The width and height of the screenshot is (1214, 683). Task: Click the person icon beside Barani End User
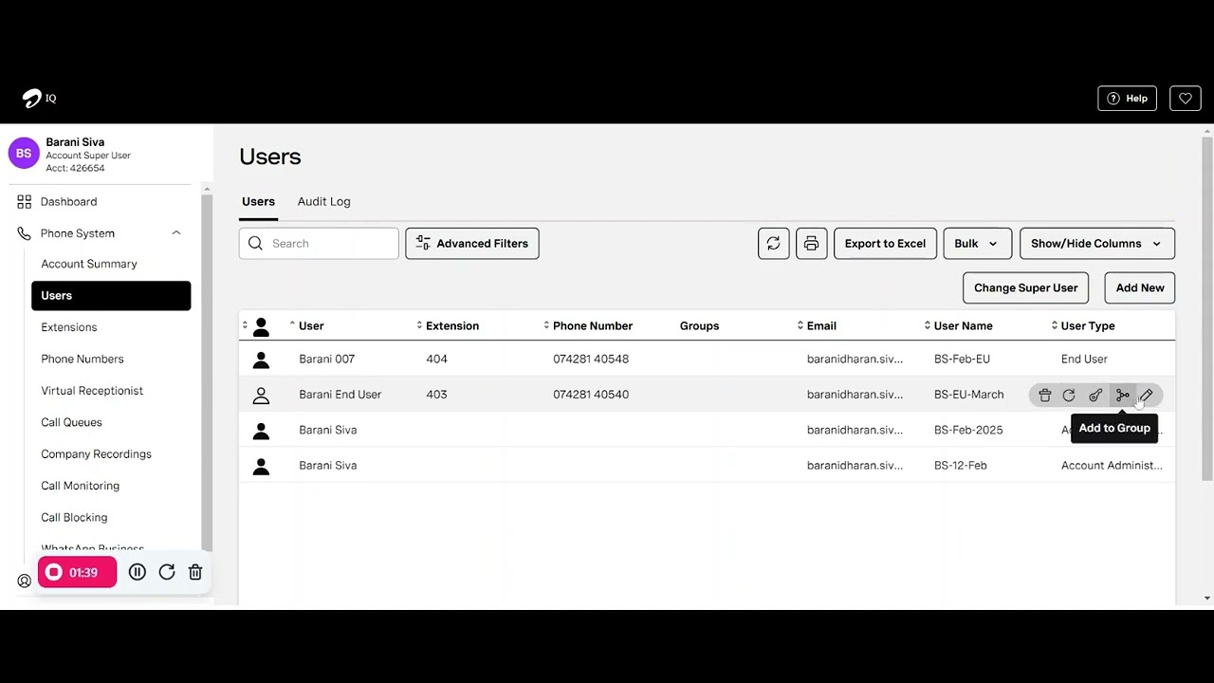click(x=261, y=395)
